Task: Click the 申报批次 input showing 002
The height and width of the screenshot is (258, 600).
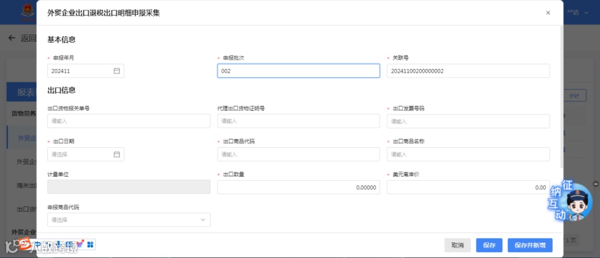Action: coord(298,71)
